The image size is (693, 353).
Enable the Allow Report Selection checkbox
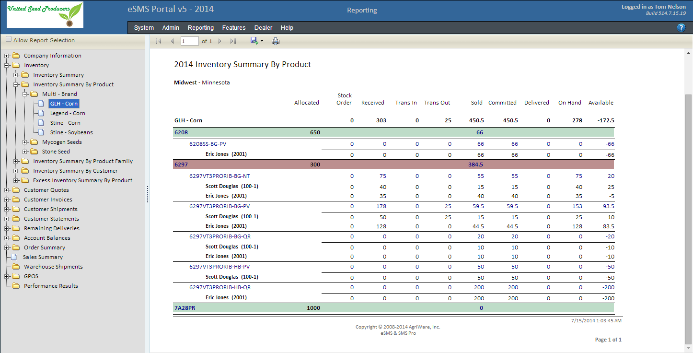(x=9, y=40)
